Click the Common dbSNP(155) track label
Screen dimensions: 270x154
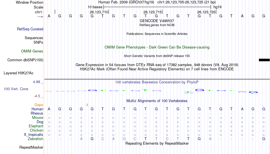pyautogui.click(x=25, y=60)
